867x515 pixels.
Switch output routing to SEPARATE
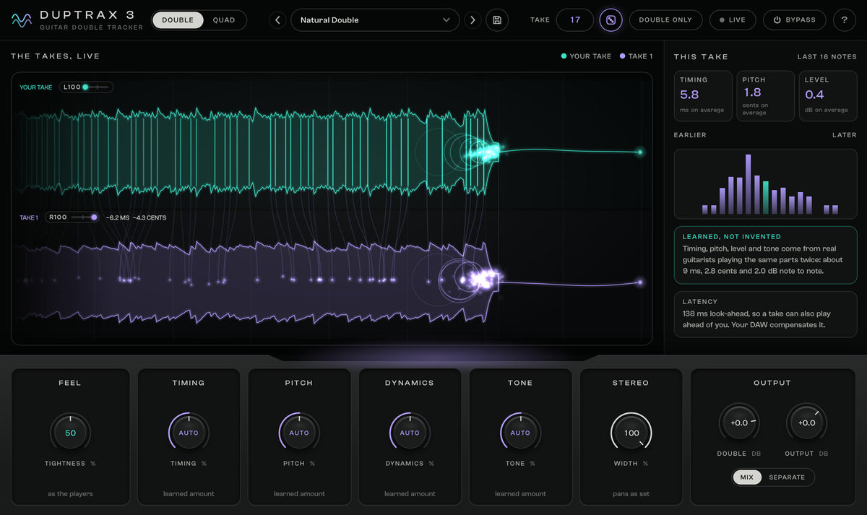tap(787, 477)
